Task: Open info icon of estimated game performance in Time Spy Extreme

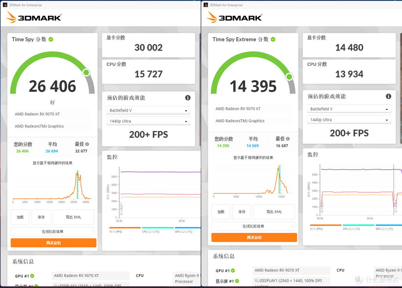Action: point(388,96)
